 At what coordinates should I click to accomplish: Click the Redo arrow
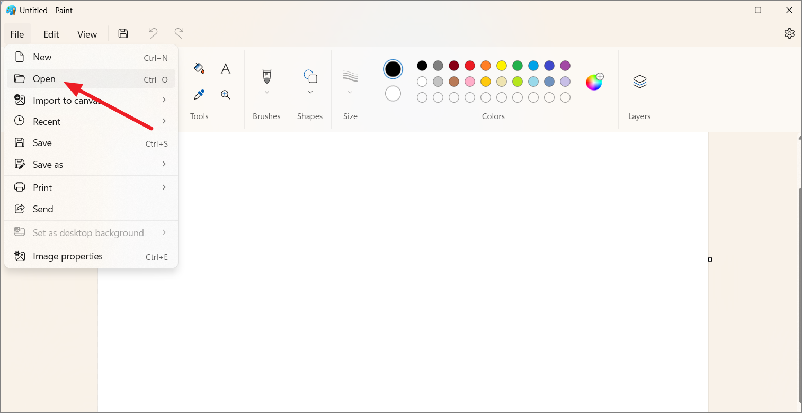tap(179, 33)
